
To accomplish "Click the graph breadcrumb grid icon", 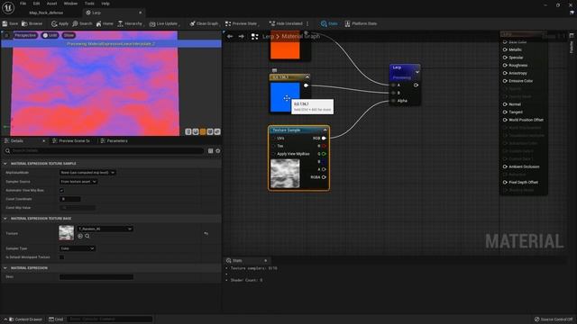I will [254, 36].
